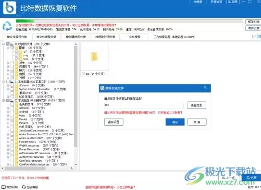Click the 选择目录 button

point(197,105)
